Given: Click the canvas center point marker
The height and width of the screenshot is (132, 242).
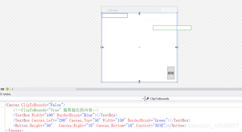Looking at the screenshot, I should [140, 47].
